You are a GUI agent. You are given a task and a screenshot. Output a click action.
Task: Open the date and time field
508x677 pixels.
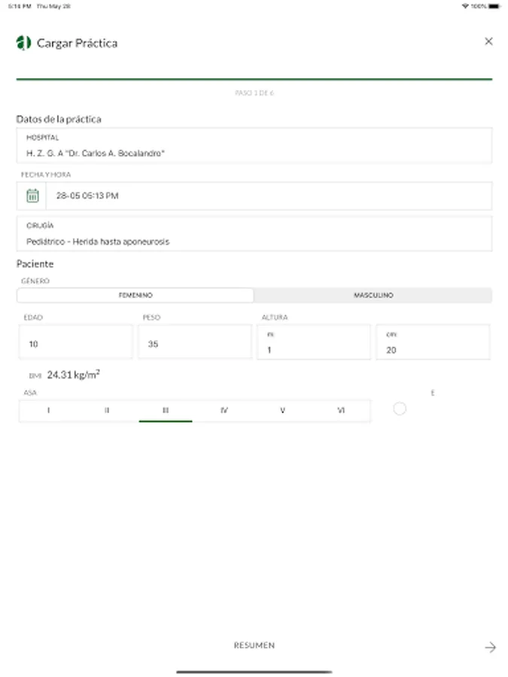point(269,196)
